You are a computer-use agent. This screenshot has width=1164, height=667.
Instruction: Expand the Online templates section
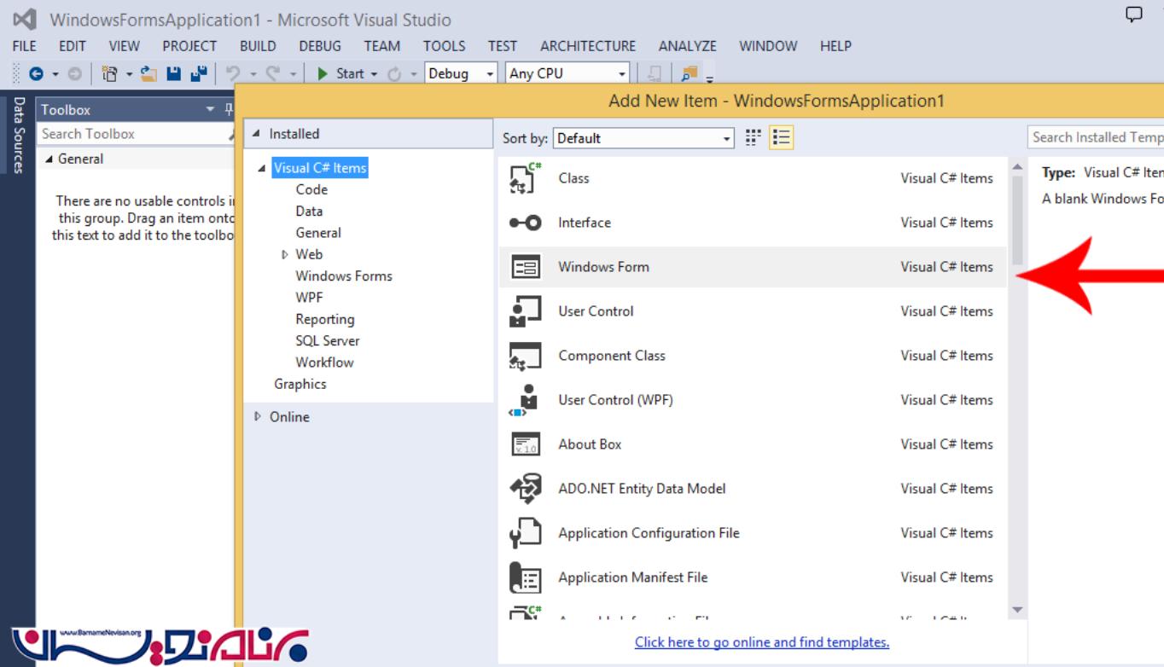coord(259,417)
